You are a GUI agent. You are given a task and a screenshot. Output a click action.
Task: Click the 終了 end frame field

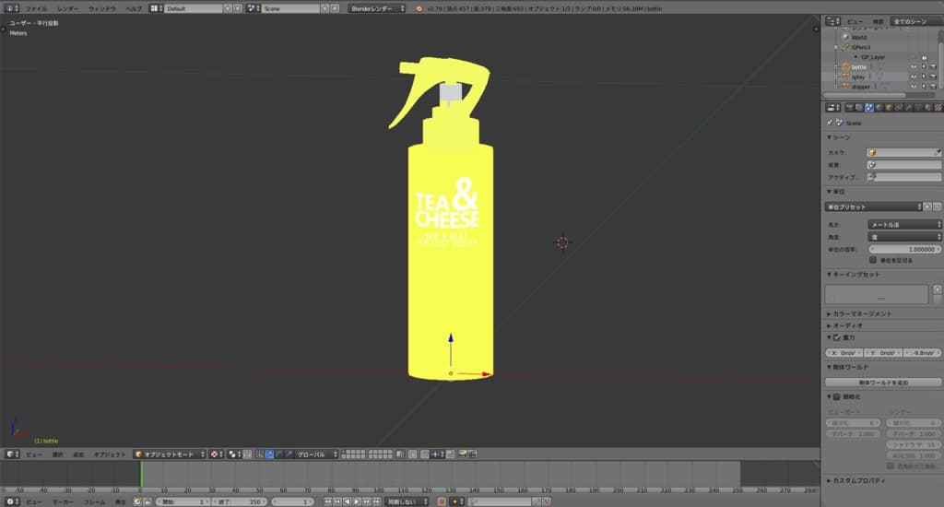240,501
